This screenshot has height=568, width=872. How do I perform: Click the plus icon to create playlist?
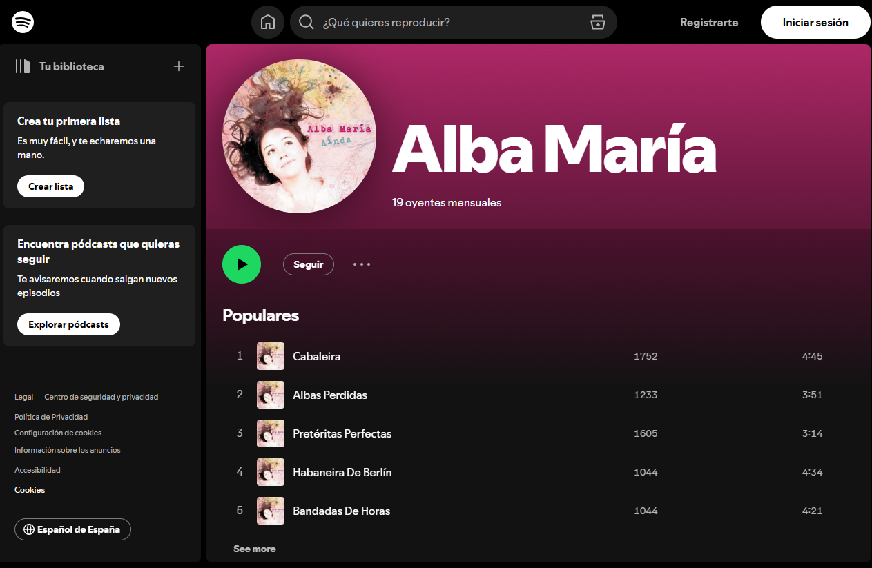pos(179,66)
